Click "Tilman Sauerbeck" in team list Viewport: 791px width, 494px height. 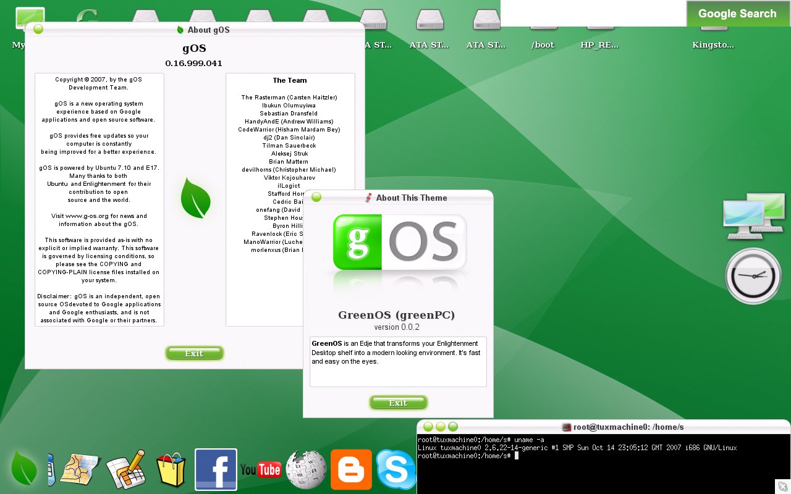tap(289, 146)
